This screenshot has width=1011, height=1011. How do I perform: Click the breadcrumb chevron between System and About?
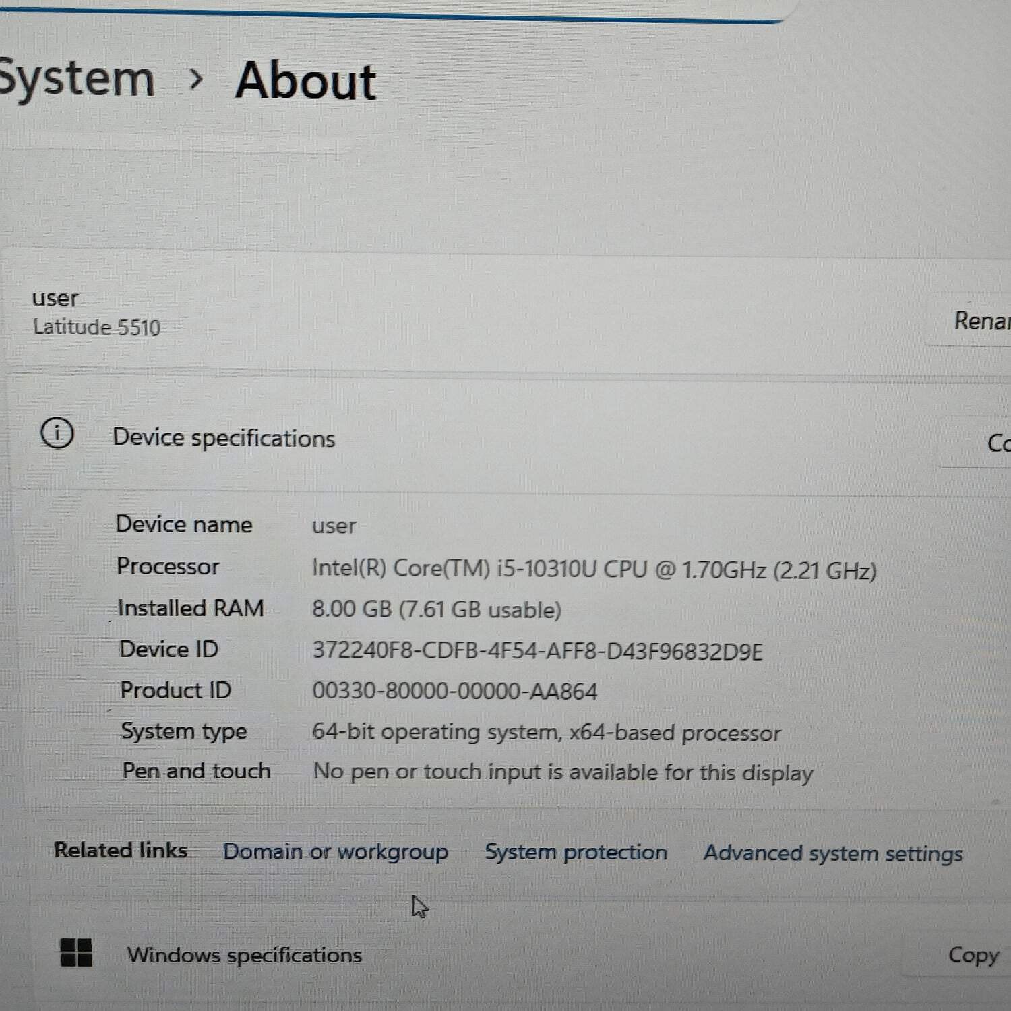tap(196, 80)
